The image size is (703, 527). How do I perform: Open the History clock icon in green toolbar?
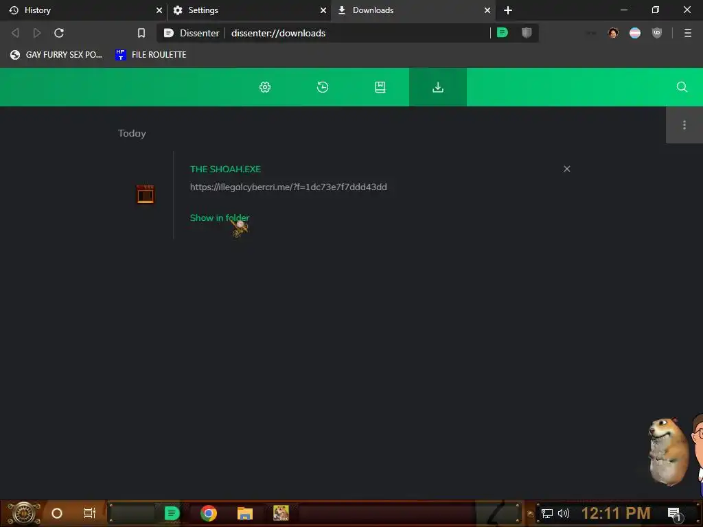point(323,87)
